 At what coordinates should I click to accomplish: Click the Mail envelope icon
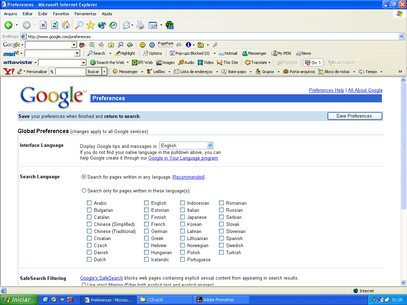point(126,25)
